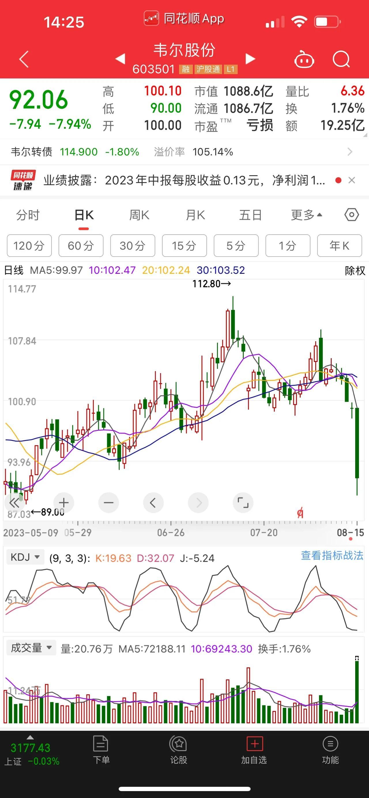
Task: Switch to the previous stock with the left triangle
Action: pos(120,59)
